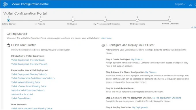Click the Getting Started section heading
Viewport: 196px width, 110px height.
click(x=17, y=34)
